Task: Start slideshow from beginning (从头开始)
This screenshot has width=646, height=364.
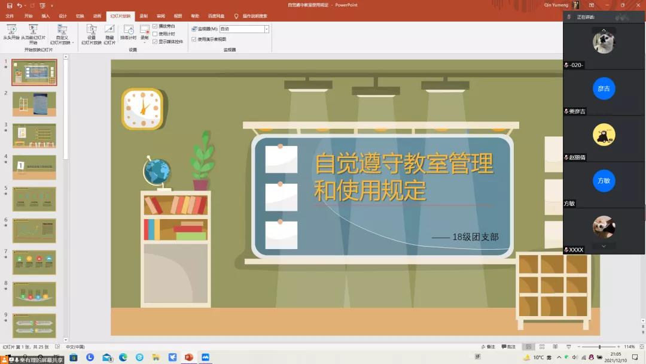Action: (11, 30)
